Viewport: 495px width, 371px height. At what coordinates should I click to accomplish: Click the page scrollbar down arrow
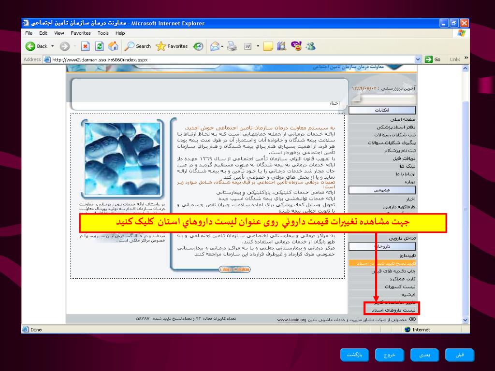click(466, 320)
